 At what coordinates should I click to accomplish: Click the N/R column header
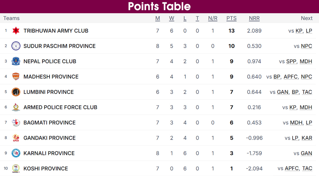coord(213,18)
